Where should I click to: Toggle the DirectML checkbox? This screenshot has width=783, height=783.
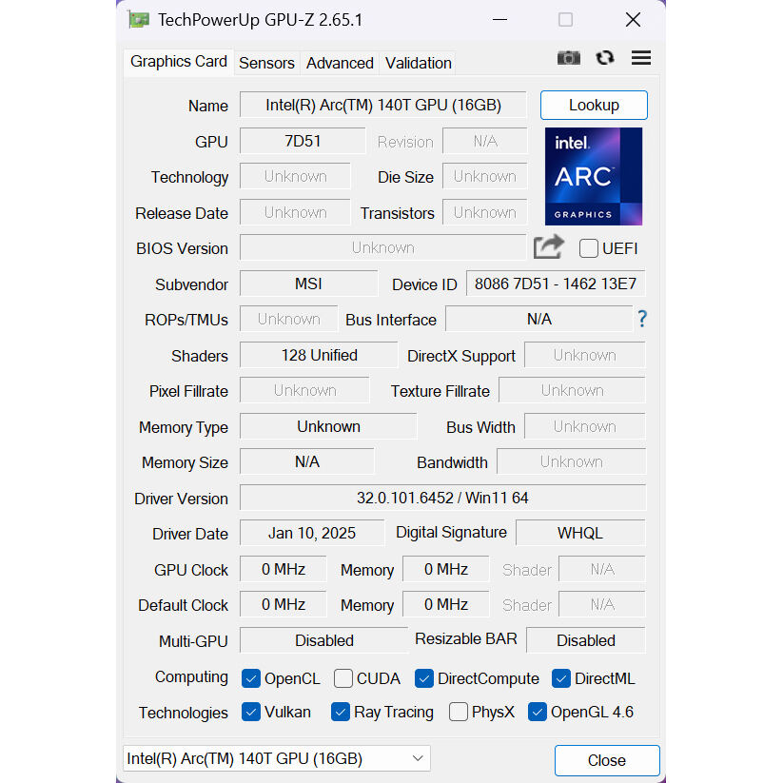pyautogui.click(x=560, y=678)
